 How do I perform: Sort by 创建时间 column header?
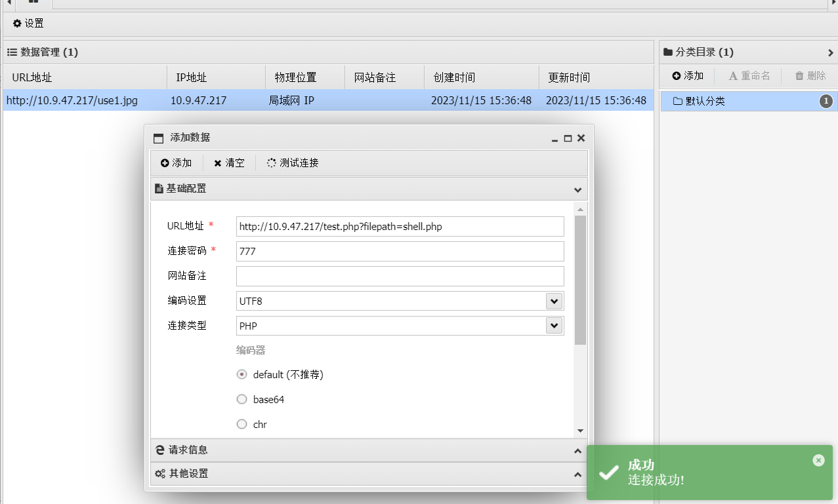(x=482, y=77)
